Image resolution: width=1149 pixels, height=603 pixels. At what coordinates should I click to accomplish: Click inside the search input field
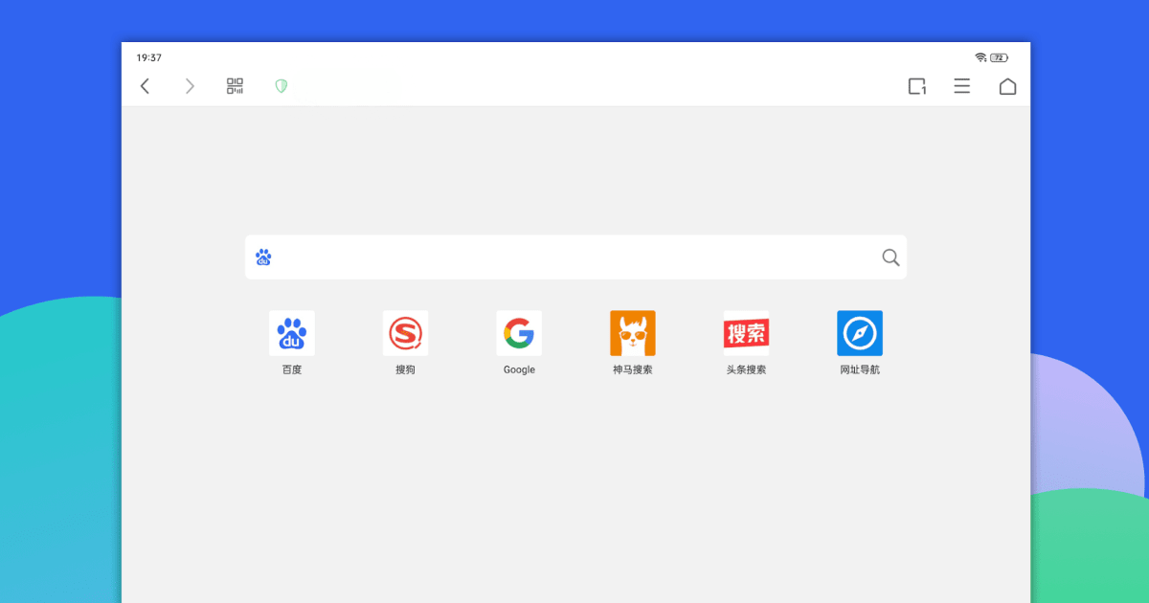pos(574,257)
